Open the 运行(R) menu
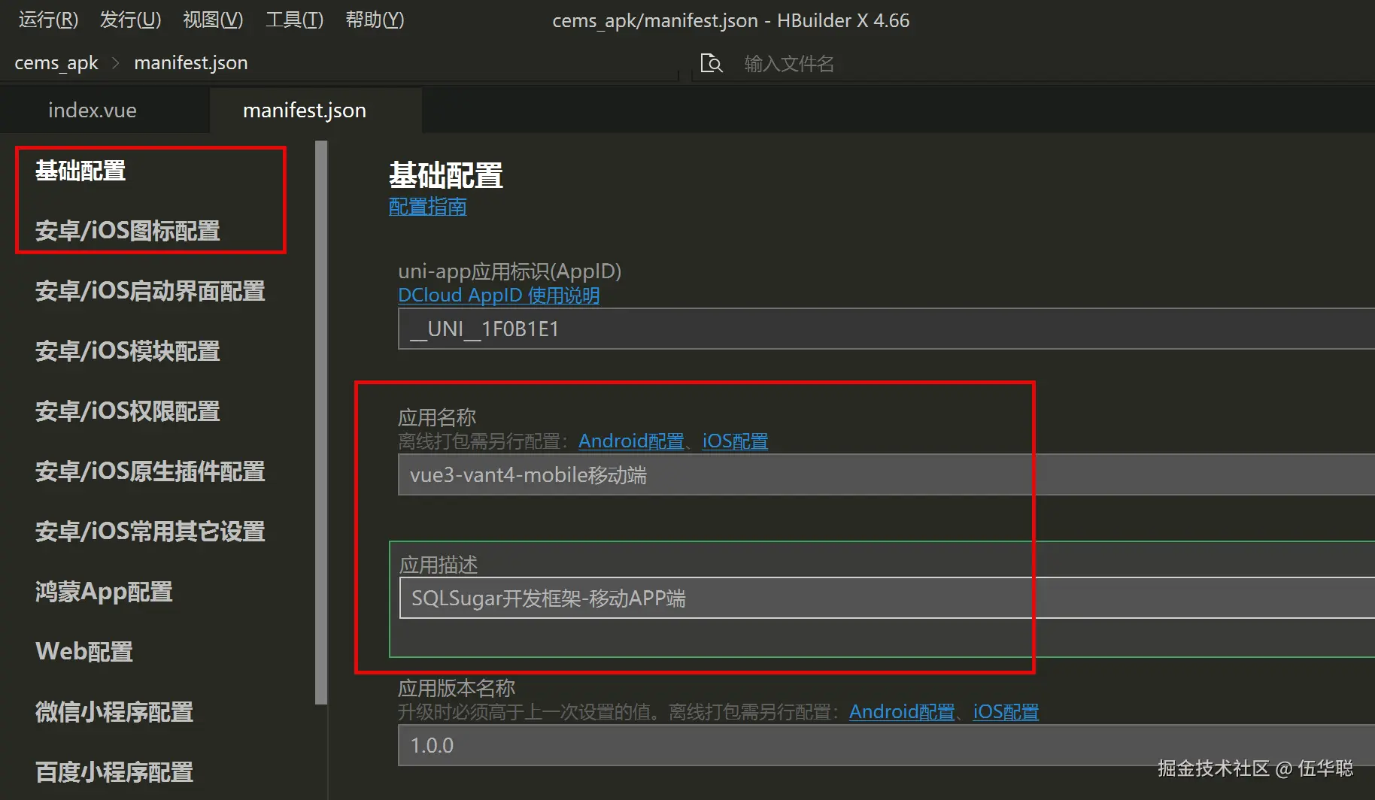Screen dimensions: 1375x800 pos(48,20)
